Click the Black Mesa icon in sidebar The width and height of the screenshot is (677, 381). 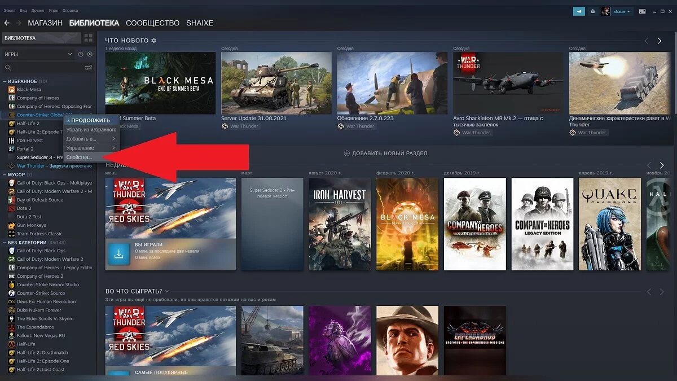pos(11,89)
